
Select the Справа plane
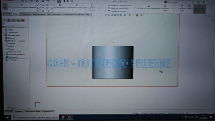point(10,49)
